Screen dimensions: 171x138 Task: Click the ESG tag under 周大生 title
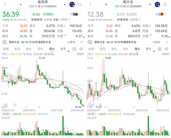[x=117, y=6]
